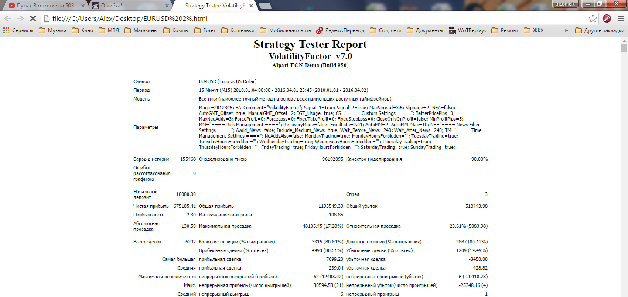Click largest loss trade value -8450.00
This screenshot has height=297, width=628.
click(478, 259)
